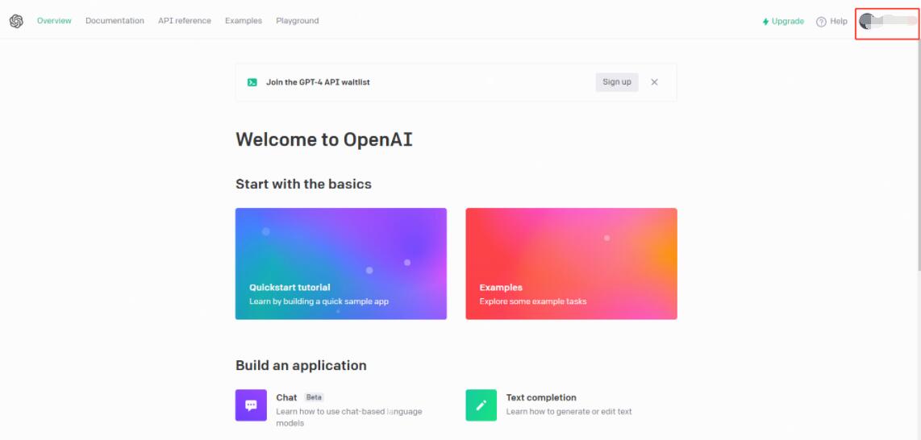Open the red Examples card

tap(571, 264)
